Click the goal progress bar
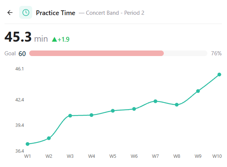 [118, 53]
